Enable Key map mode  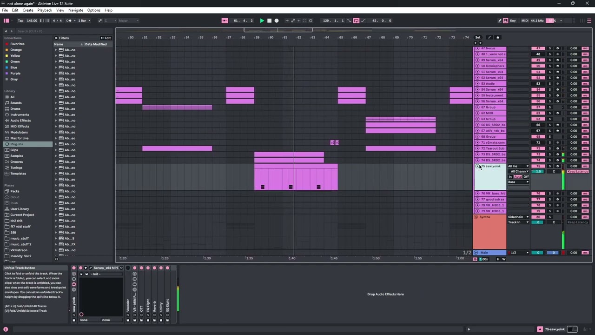[513, 20]
